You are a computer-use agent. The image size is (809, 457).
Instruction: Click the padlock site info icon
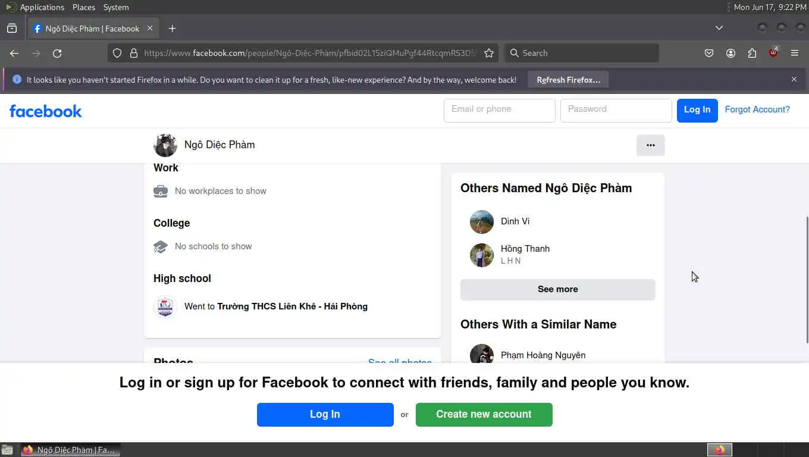[x=134, y=53]
